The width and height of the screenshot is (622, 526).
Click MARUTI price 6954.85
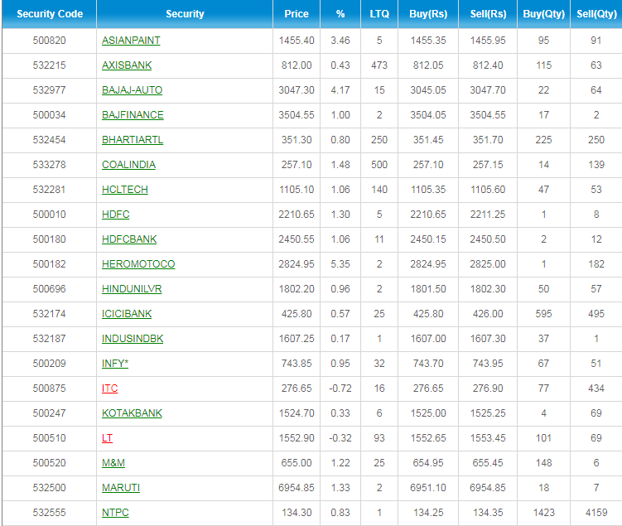(297, 488)
